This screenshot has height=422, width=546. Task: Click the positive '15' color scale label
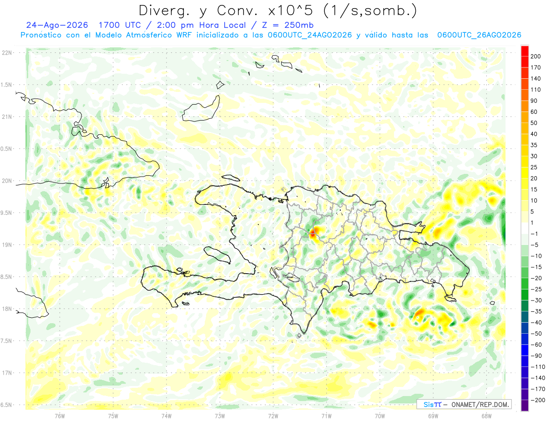[x=534, y=189]
